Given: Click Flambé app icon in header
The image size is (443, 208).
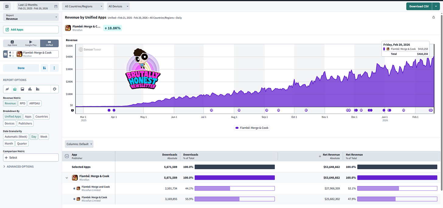Looking at the screenshot, I should pos(68,28).
